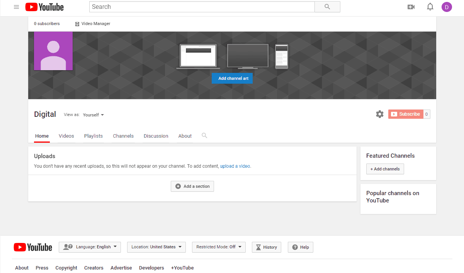Open the footer Advertise link

pos(121,268)
